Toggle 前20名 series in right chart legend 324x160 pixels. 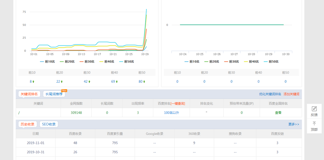(x=212, y=61)
